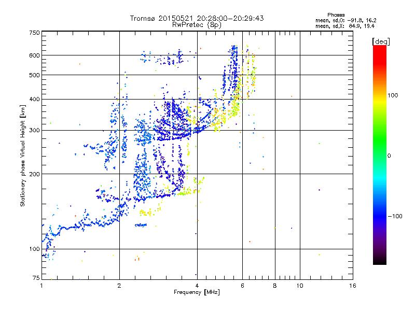The image size is (415, 311).
Task: Click the x-axis '16' tick label
Action: click(x=353, y=286)
